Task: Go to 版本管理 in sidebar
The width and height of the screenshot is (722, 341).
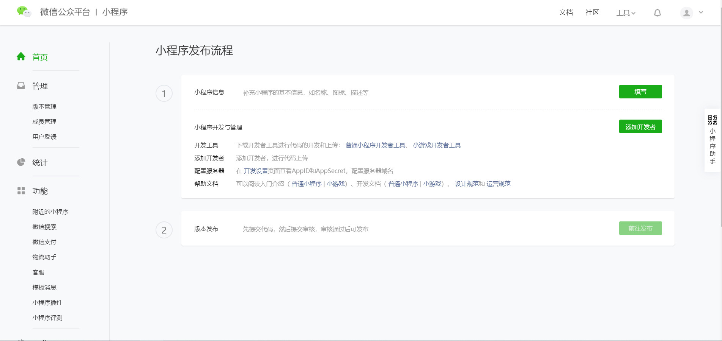Action: click(x=44, y=107)
